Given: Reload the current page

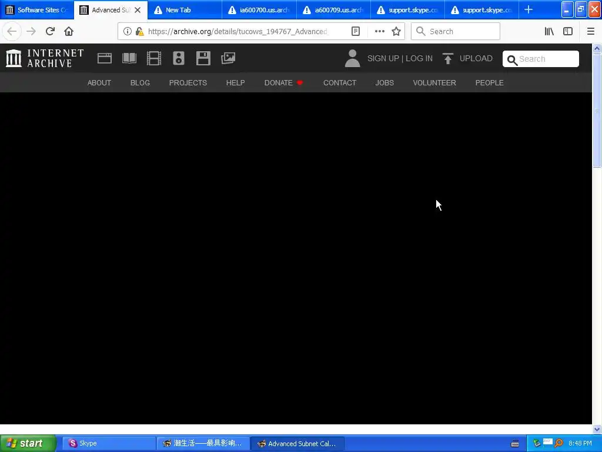Looking at the screenshot, I should pos(50,31).
